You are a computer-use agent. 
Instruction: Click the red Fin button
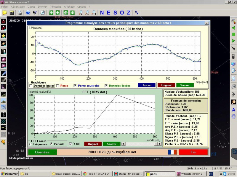[193, 152]
